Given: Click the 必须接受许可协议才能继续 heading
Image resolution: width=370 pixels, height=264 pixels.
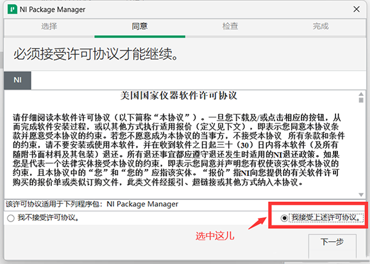Looking at the screenshot, I should click(x=96, y=54).
